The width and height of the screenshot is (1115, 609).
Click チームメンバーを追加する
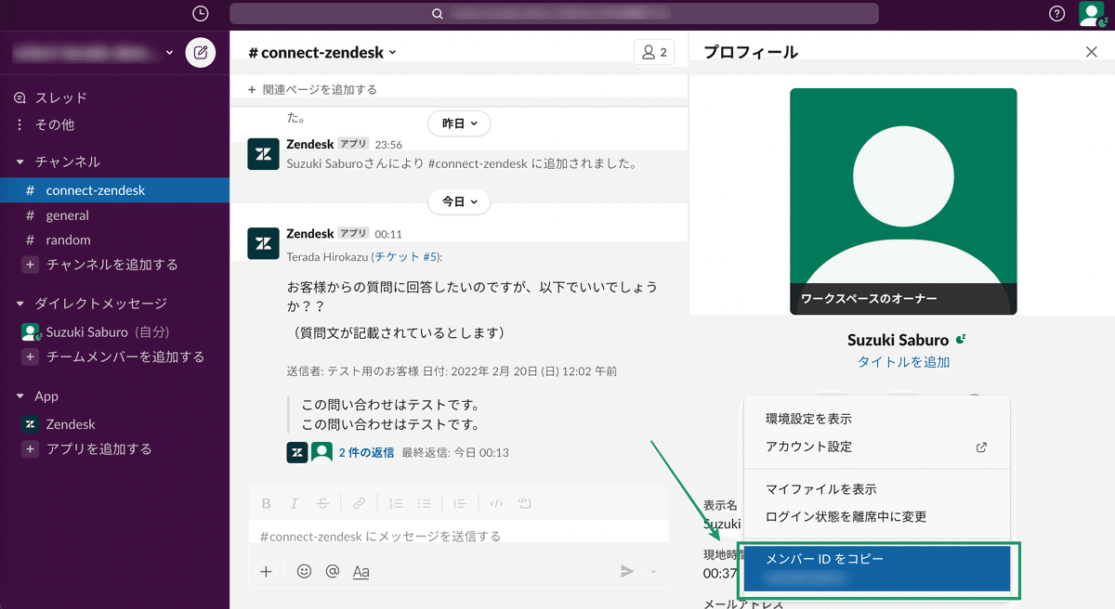pyautogui.click(x=125, y=356)
